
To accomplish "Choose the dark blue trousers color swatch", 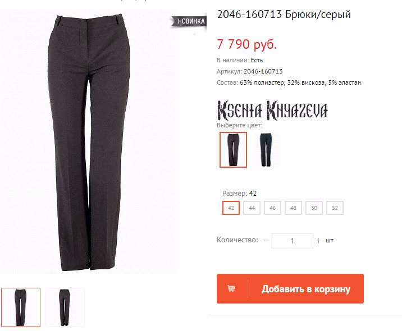I will coord(266,150).
